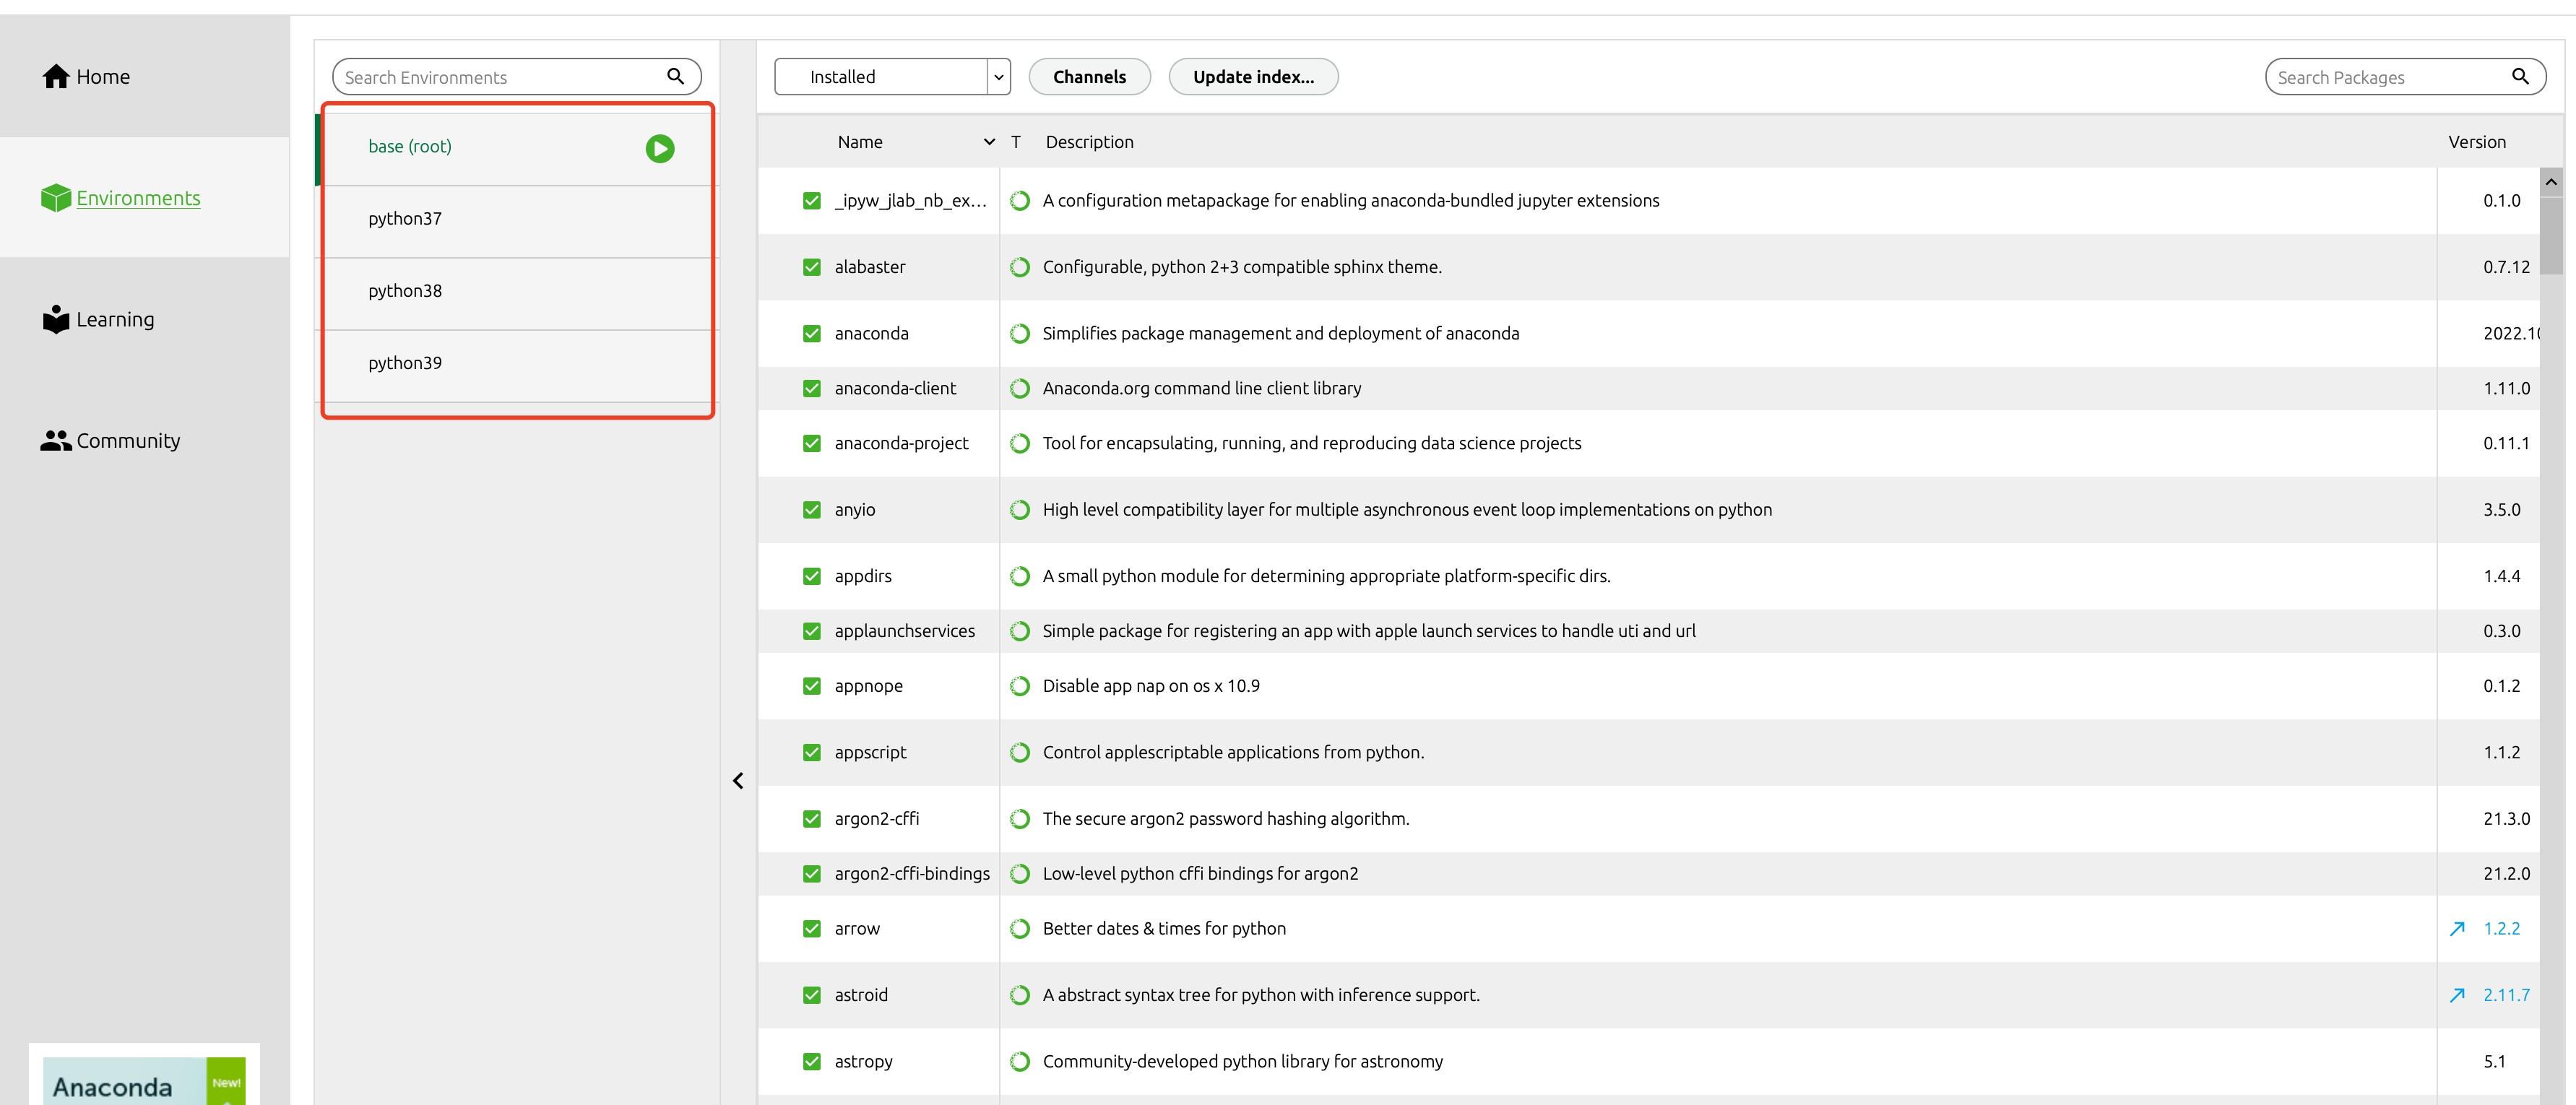Click the Learning book icon
The height and width of the screenshot is (1105, 2576).
(56, 319)
